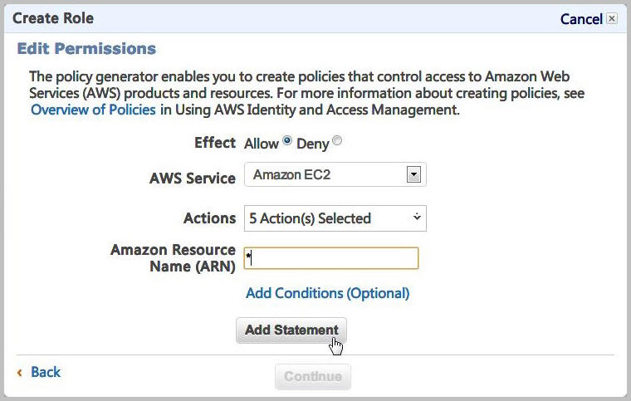This screenshot has height=401, width=631.
Task: Click the AWS Service dropdown arrow button
Action: pyautogui.click(x=413, y=174)
